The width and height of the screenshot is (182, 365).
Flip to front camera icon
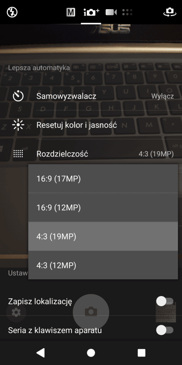(x=170, y=12)
